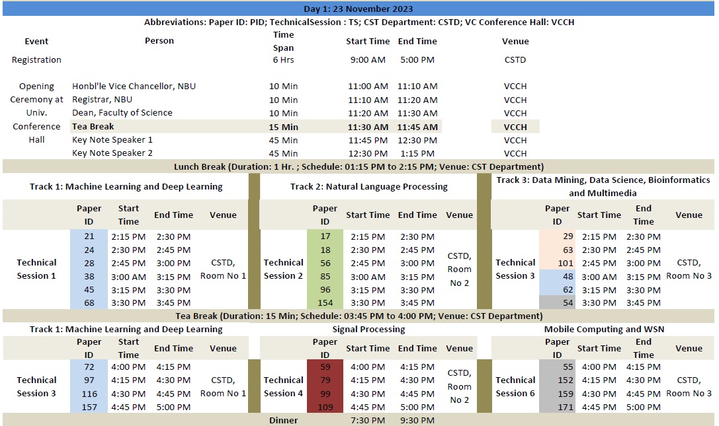Click the red Paper ID 59 cell
This screenshot has height=426, width=719.
click(325, 367)
